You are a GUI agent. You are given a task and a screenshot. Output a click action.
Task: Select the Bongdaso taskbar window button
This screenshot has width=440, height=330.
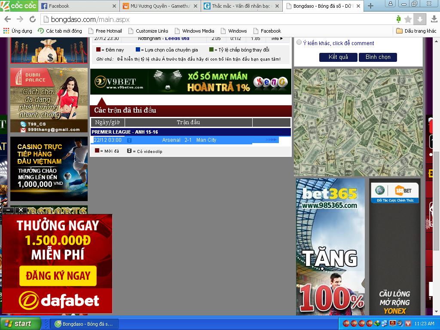coord(85,324)
